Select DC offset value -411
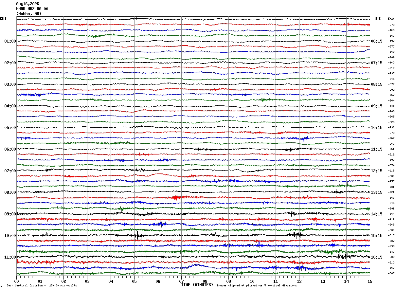 point(391,219)
